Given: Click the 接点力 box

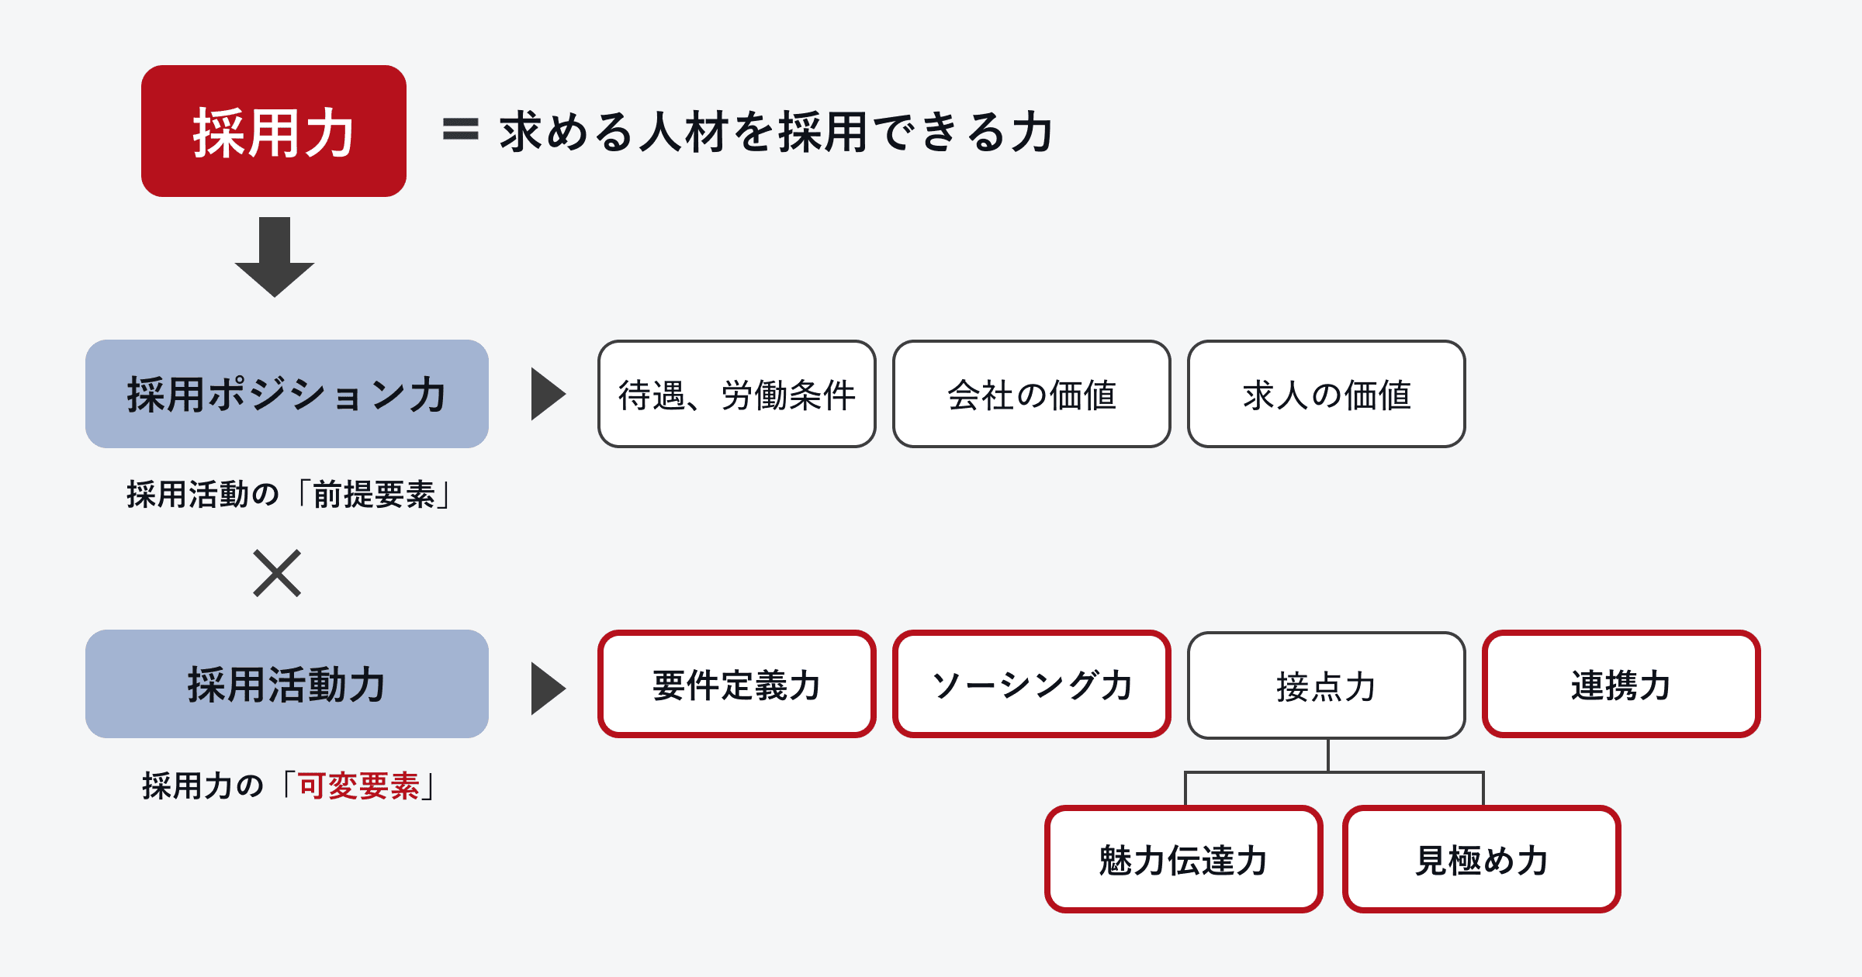Looking at the screenshot, I should [1326, 685].
